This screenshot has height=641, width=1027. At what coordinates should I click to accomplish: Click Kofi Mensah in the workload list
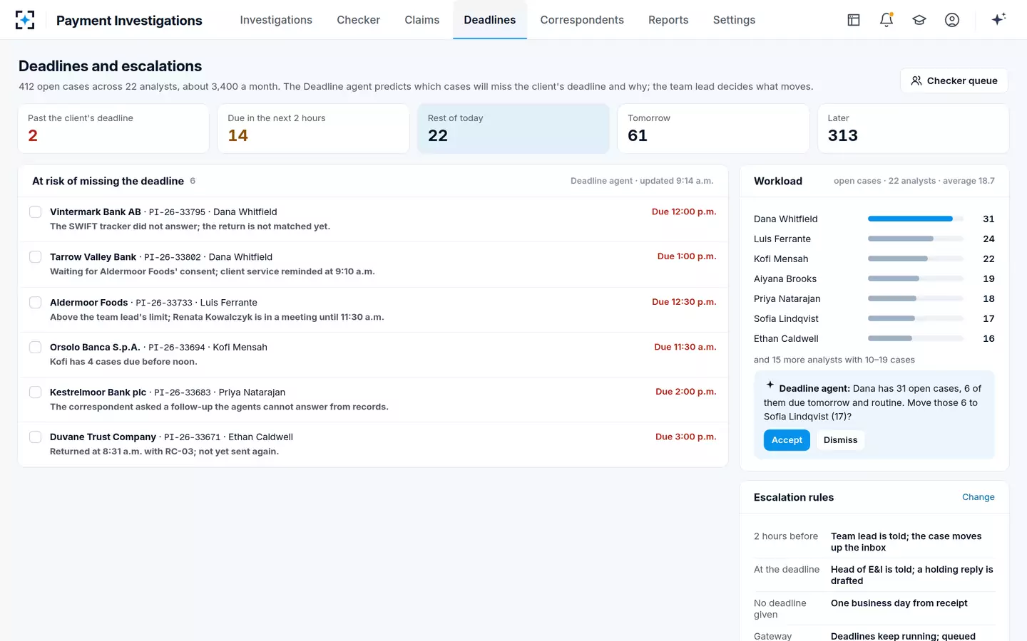coord(781,259)
